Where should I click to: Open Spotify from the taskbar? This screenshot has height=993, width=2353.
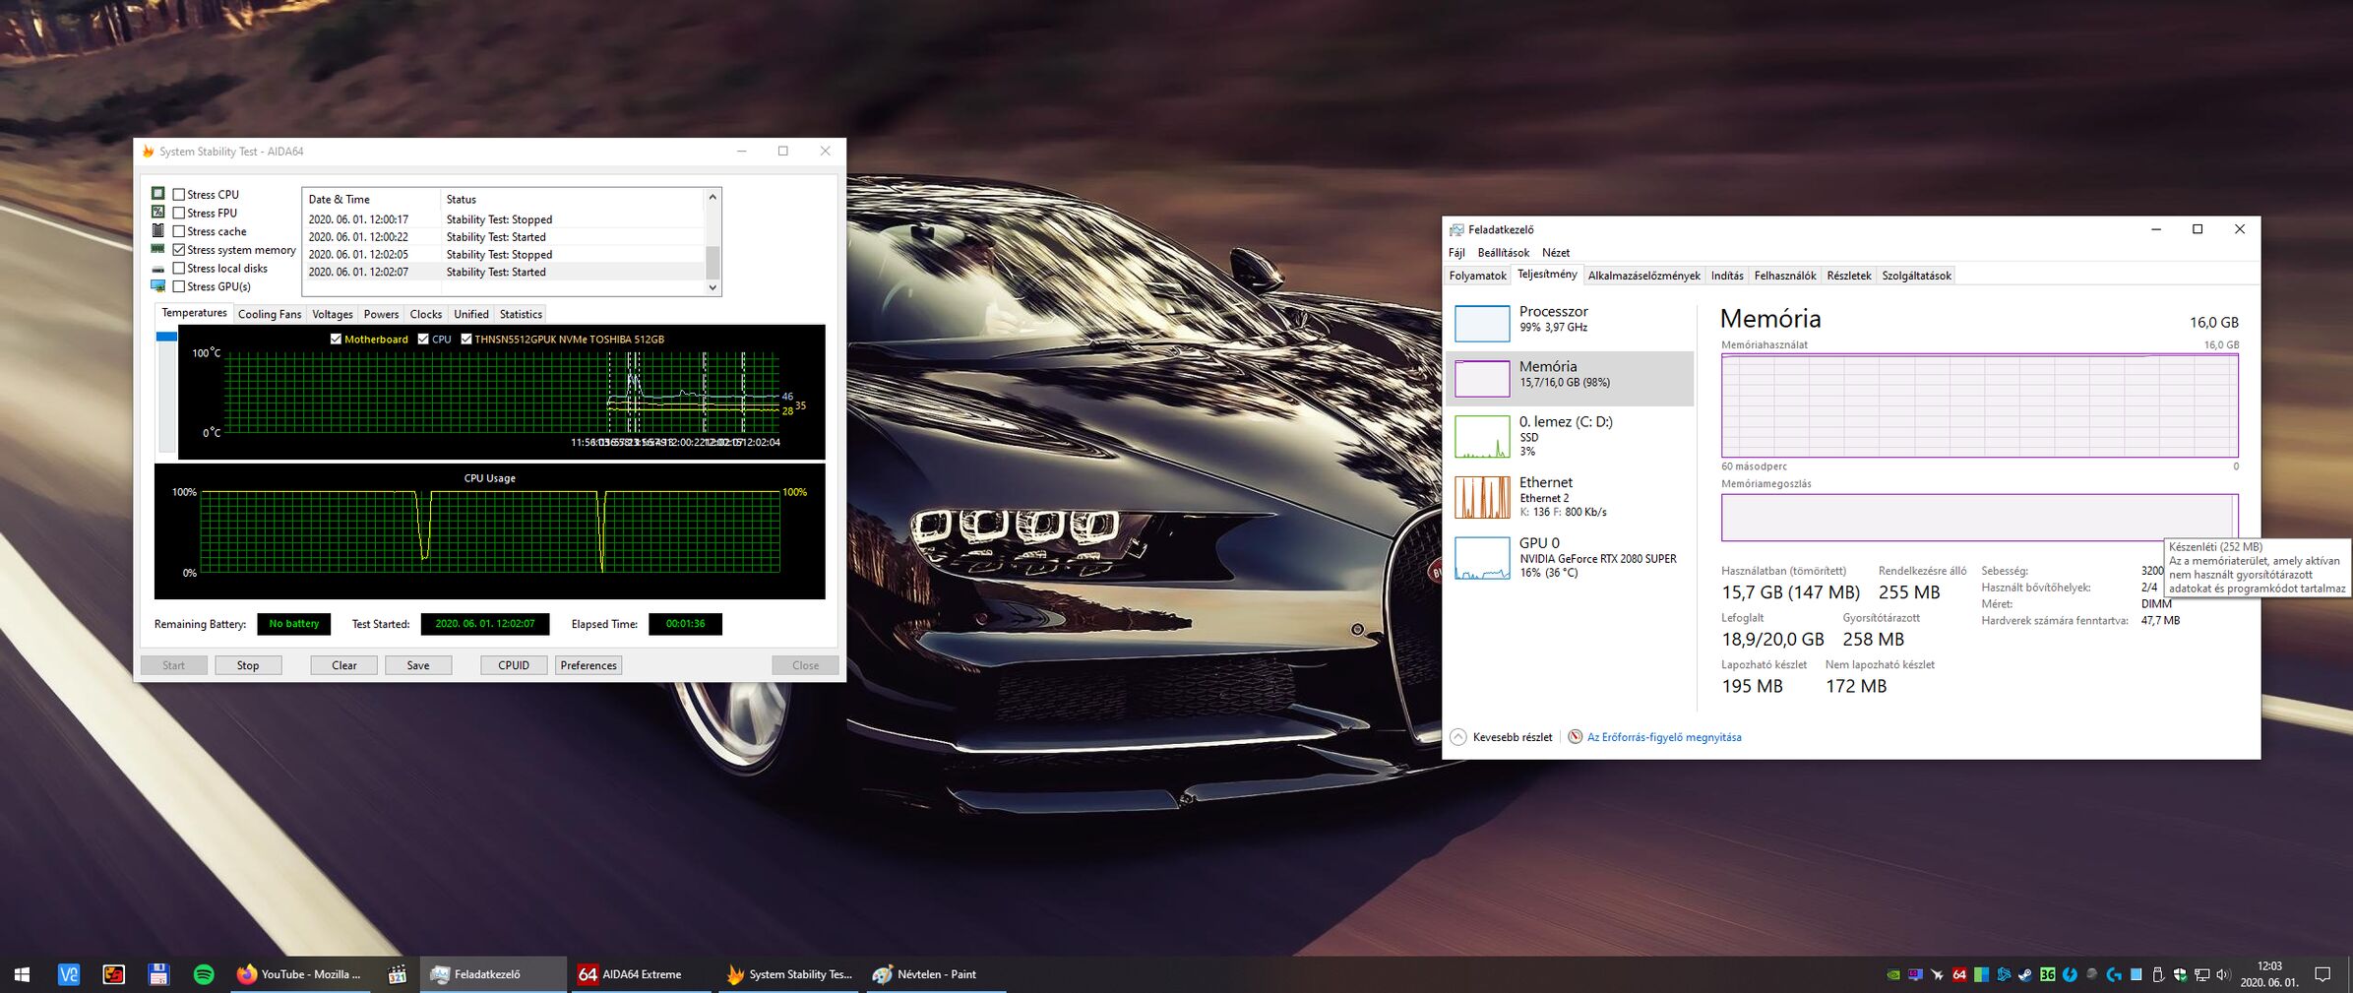(204, 974)
